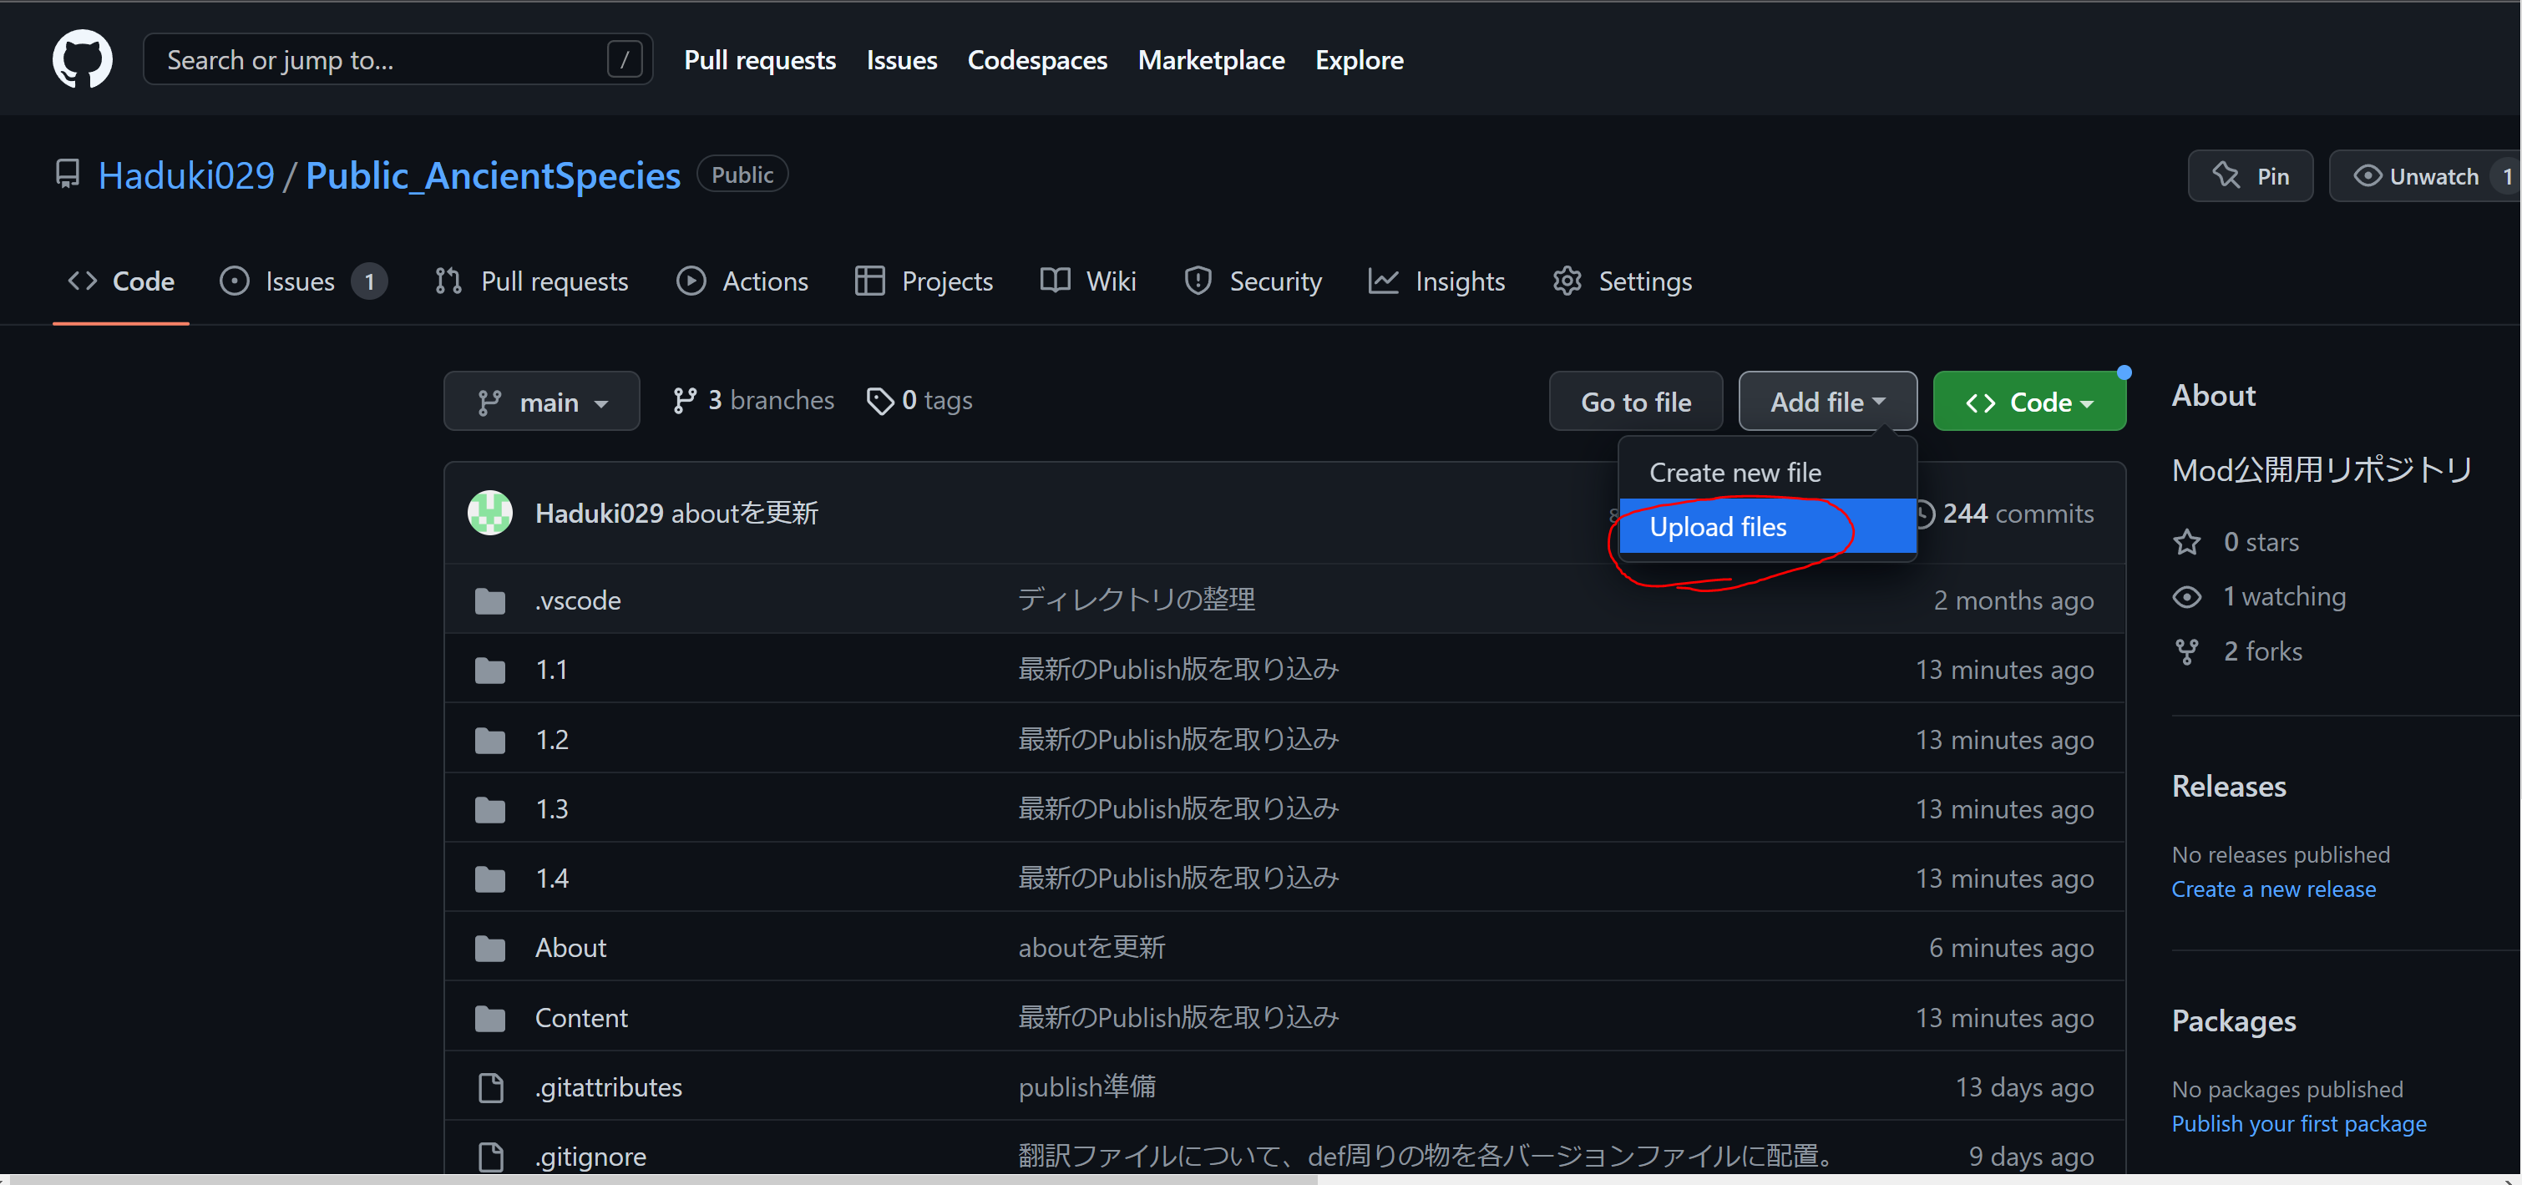The height and width of the screenshot is (1185, 2522).
Task: Open the Unwatch notification dropdown
Action: click(2423, 176)
